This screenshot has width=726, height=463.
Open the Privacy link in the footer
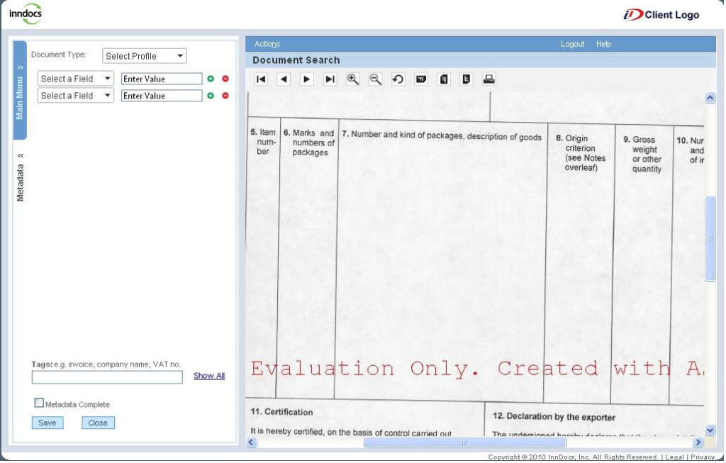(x=703, y=457)
